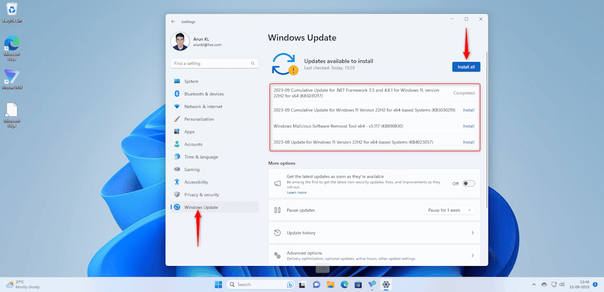Select the Microsoft Edge blank file icon

(12, 115)
